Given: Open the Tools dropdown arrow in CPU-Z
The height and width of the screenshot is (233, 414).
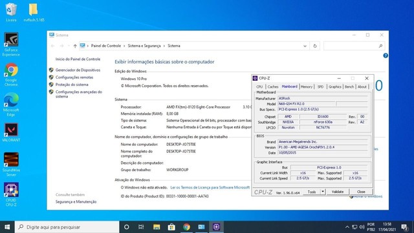Looking at the screenshot, I should pos(323,192).
